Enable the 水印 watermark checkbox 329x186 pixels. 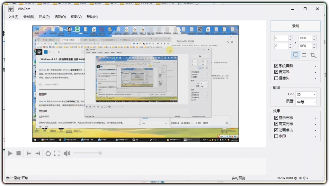(x=276, y=136)
